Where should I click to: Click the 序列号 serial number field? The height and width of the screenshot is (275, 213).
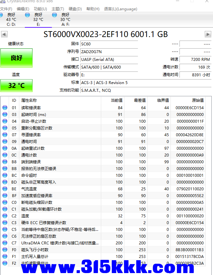coord(109,52)
